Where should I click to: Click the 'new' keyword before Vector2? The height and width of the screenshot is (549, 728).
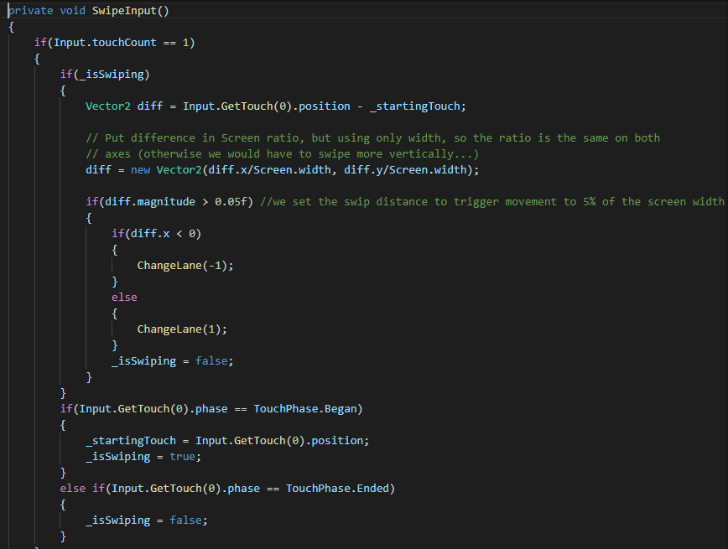click(x=140, y=170)
